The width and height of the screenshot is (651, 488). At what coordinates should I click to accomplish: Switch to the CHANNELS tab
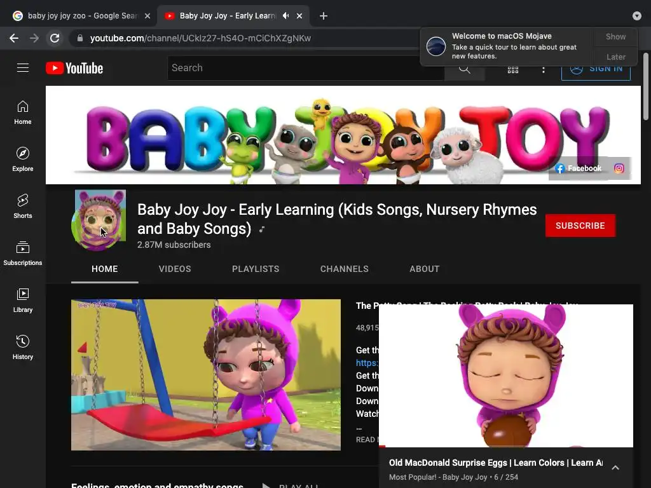click(x=344, y=269)
